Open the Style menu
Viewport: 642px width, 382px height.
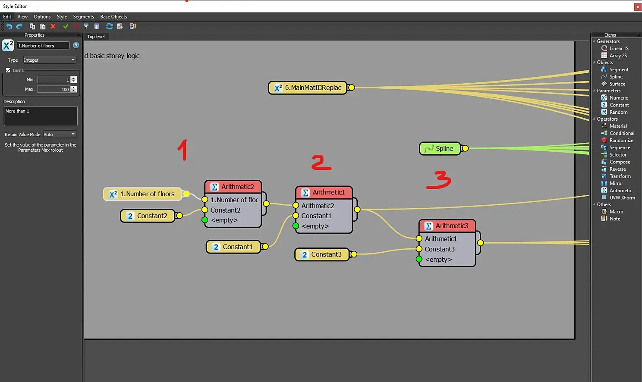pyautogui.click(x=62, y=17)
